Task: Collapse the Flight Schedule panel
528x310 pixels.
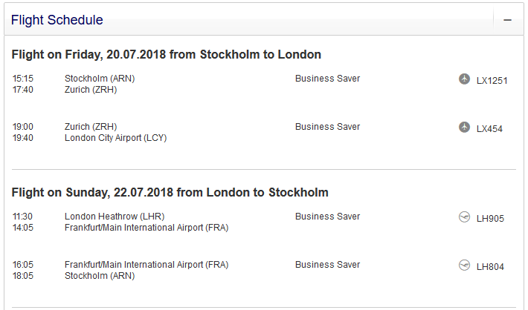Action: pyautogui.click(x=507, y=20)
